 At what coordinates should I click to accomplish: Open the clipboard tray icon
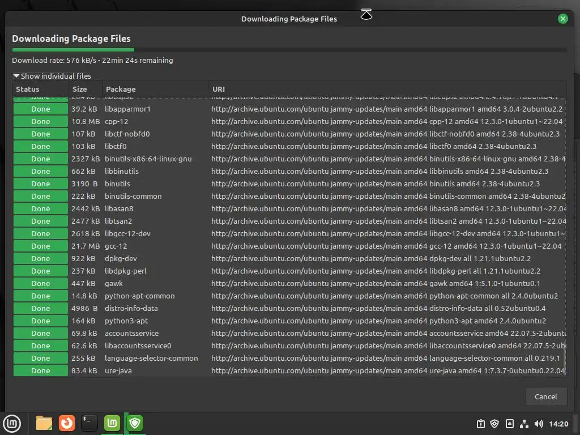[x=480, y=424]
